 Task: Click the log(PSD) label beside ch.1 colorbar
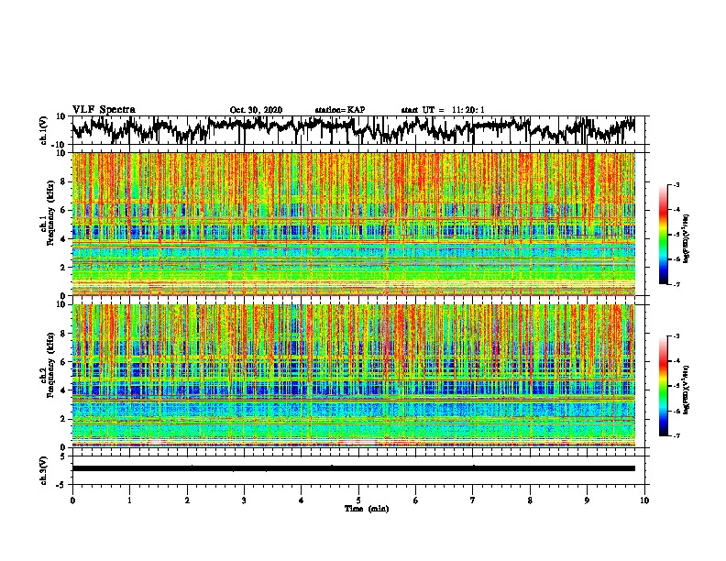coord(687,239)
